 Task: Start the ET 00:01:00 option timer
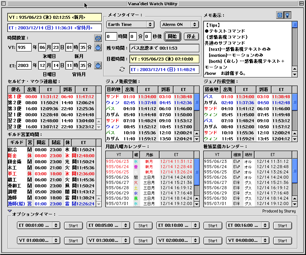(73, 226)
